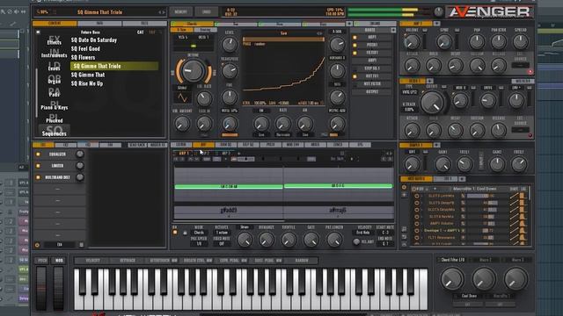Select the ARP 2 pattern tab
Viewport: 563px width, 316px height.
(205, 154)
